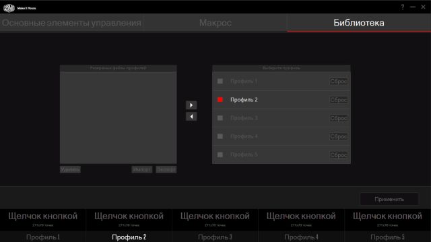Click the Применить button
The height and width of the screenshot is (242, 431).
(389, 199)
